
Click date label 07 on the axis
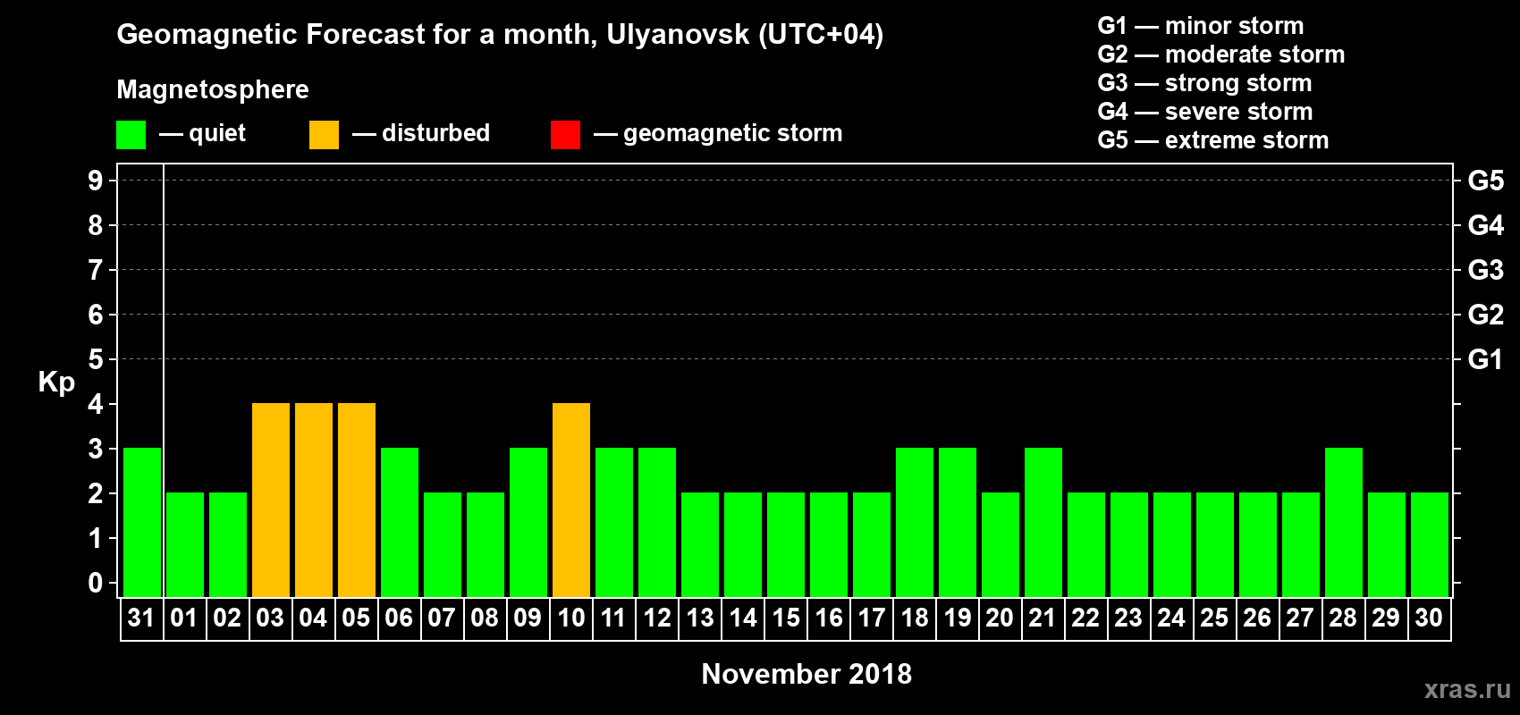442,618
